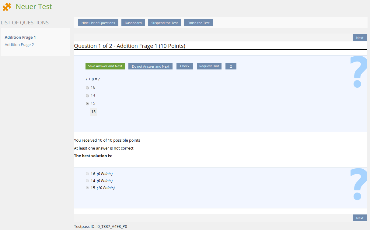Viewport: 370px width, 230px height.
Task: Hide the list of questions
Action: pyautogui.click(x=98, y=23)
